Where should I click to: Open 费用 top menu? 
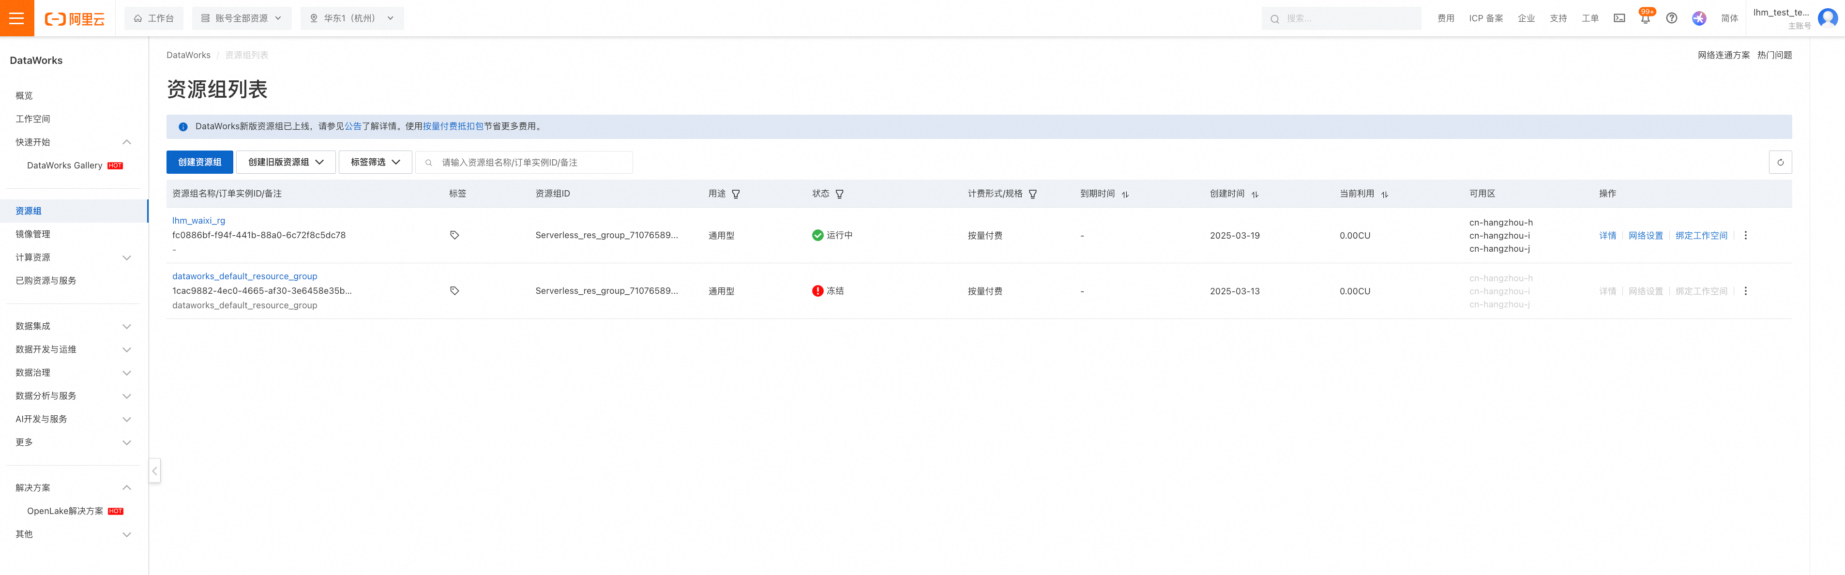1445,18
